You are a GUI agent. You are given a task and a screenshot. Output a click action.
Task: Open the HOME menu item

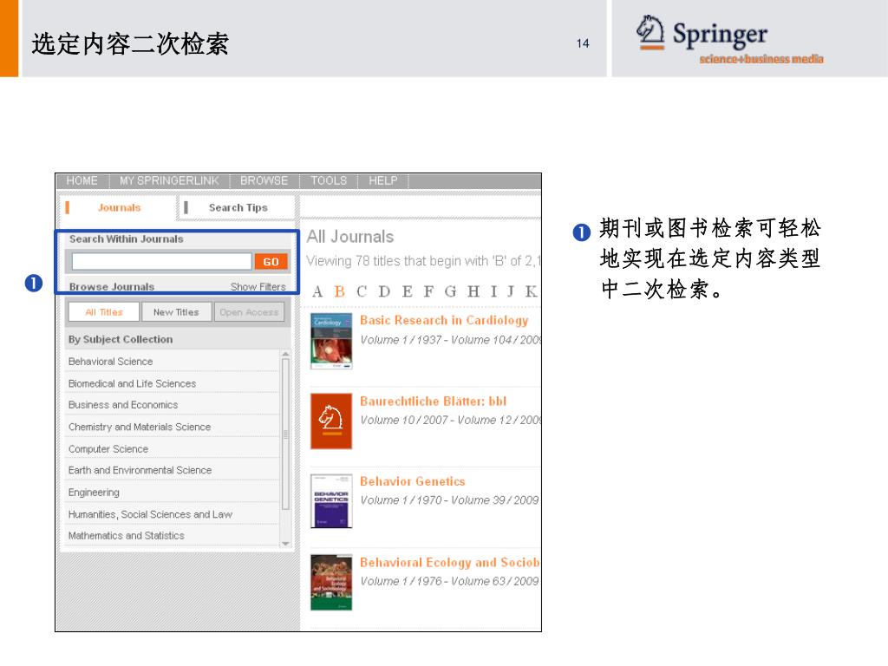[82, 180]
